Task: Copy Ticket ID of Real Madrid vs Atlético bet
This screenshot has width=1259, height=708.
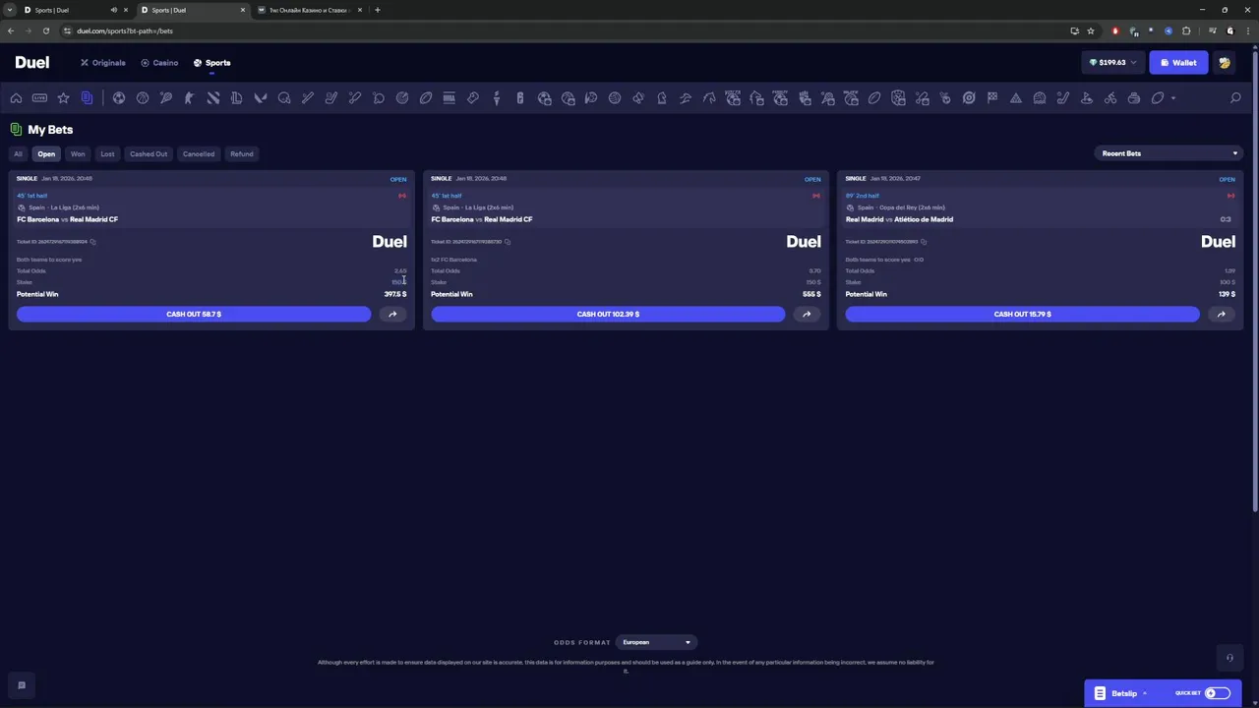Action: tap(924, 242)
